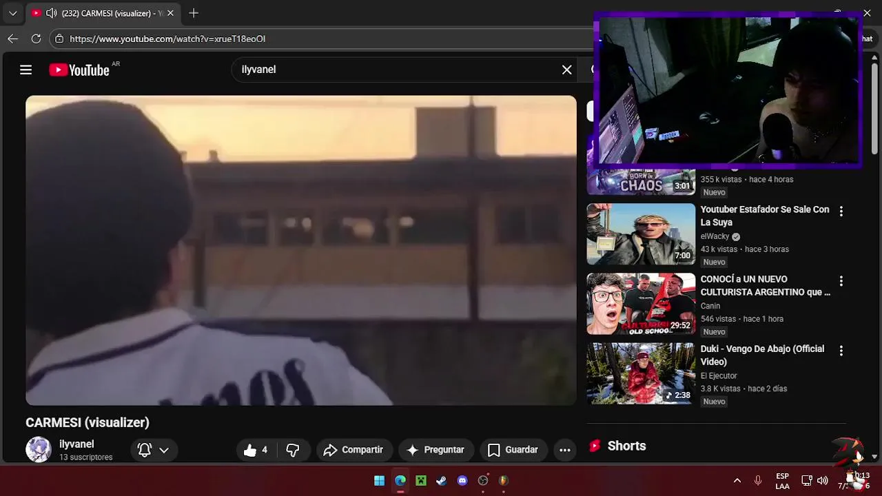Open the ilyvanel channel name link
This screenshot has width=882, height=496.
coord(76,444)
